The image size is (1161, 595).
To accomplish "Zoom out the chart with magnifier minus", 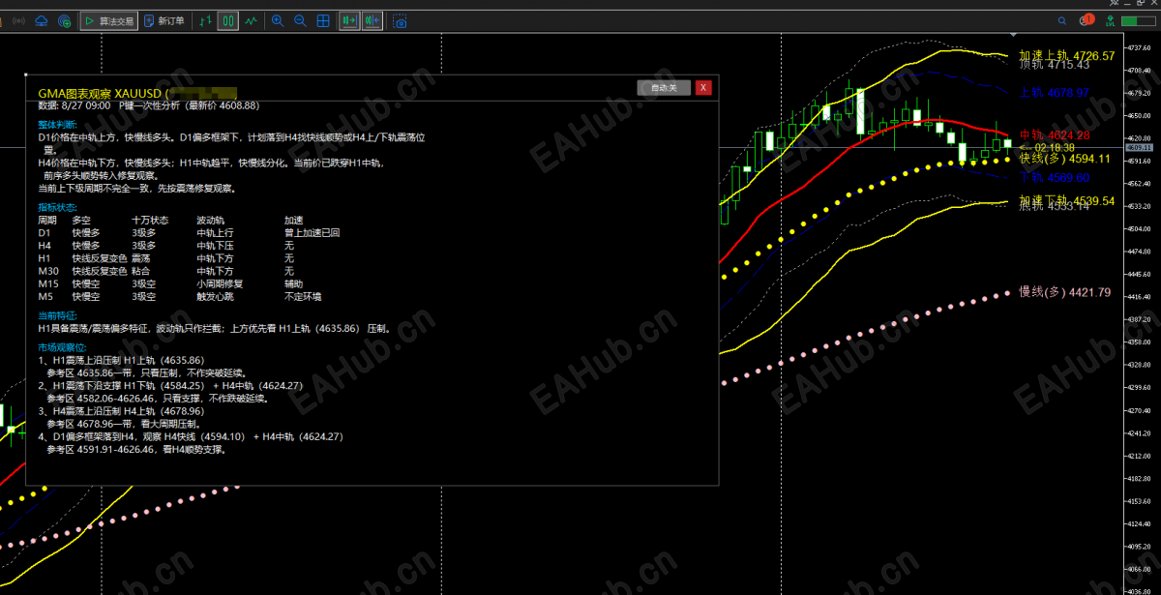I will pyautogui.click(x=300, y=20).
